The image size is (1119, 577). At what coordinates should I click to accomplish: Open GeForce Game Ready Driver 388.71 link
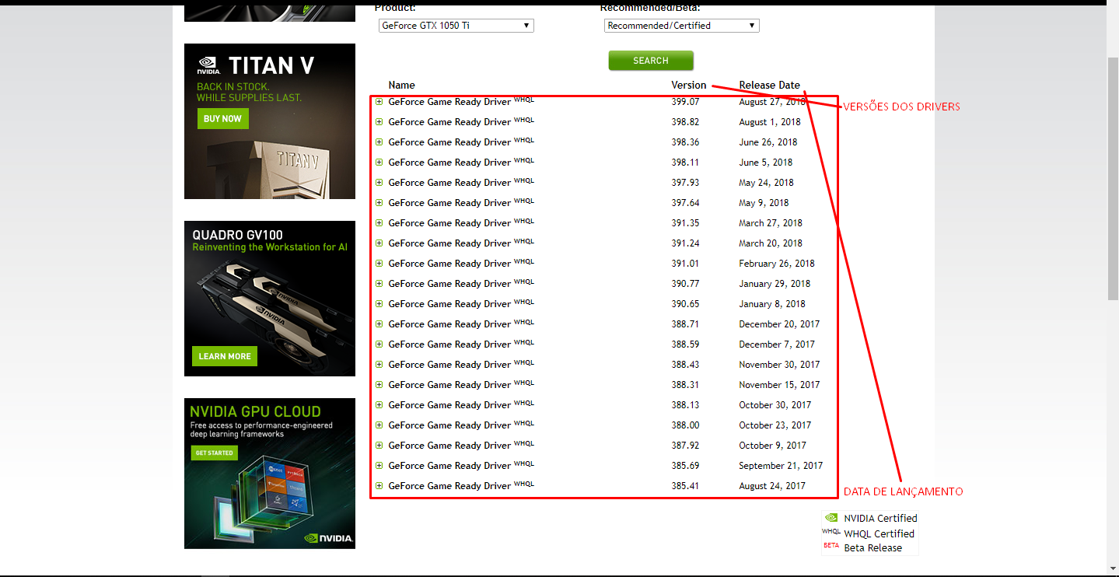(449, 323)
